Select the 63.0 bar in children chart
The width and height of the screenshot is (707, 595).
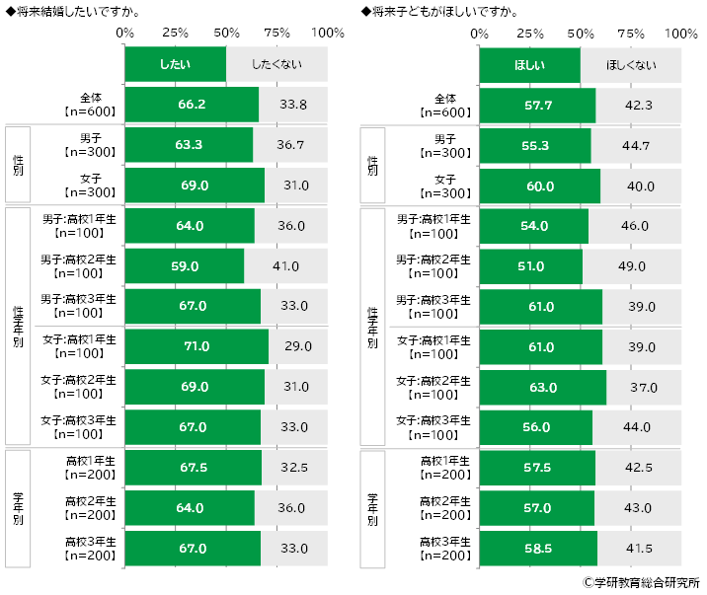click(x=543, y=387)
